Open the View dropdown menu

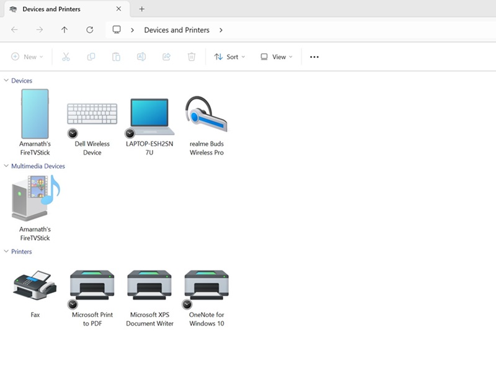(x=276, y=57)
